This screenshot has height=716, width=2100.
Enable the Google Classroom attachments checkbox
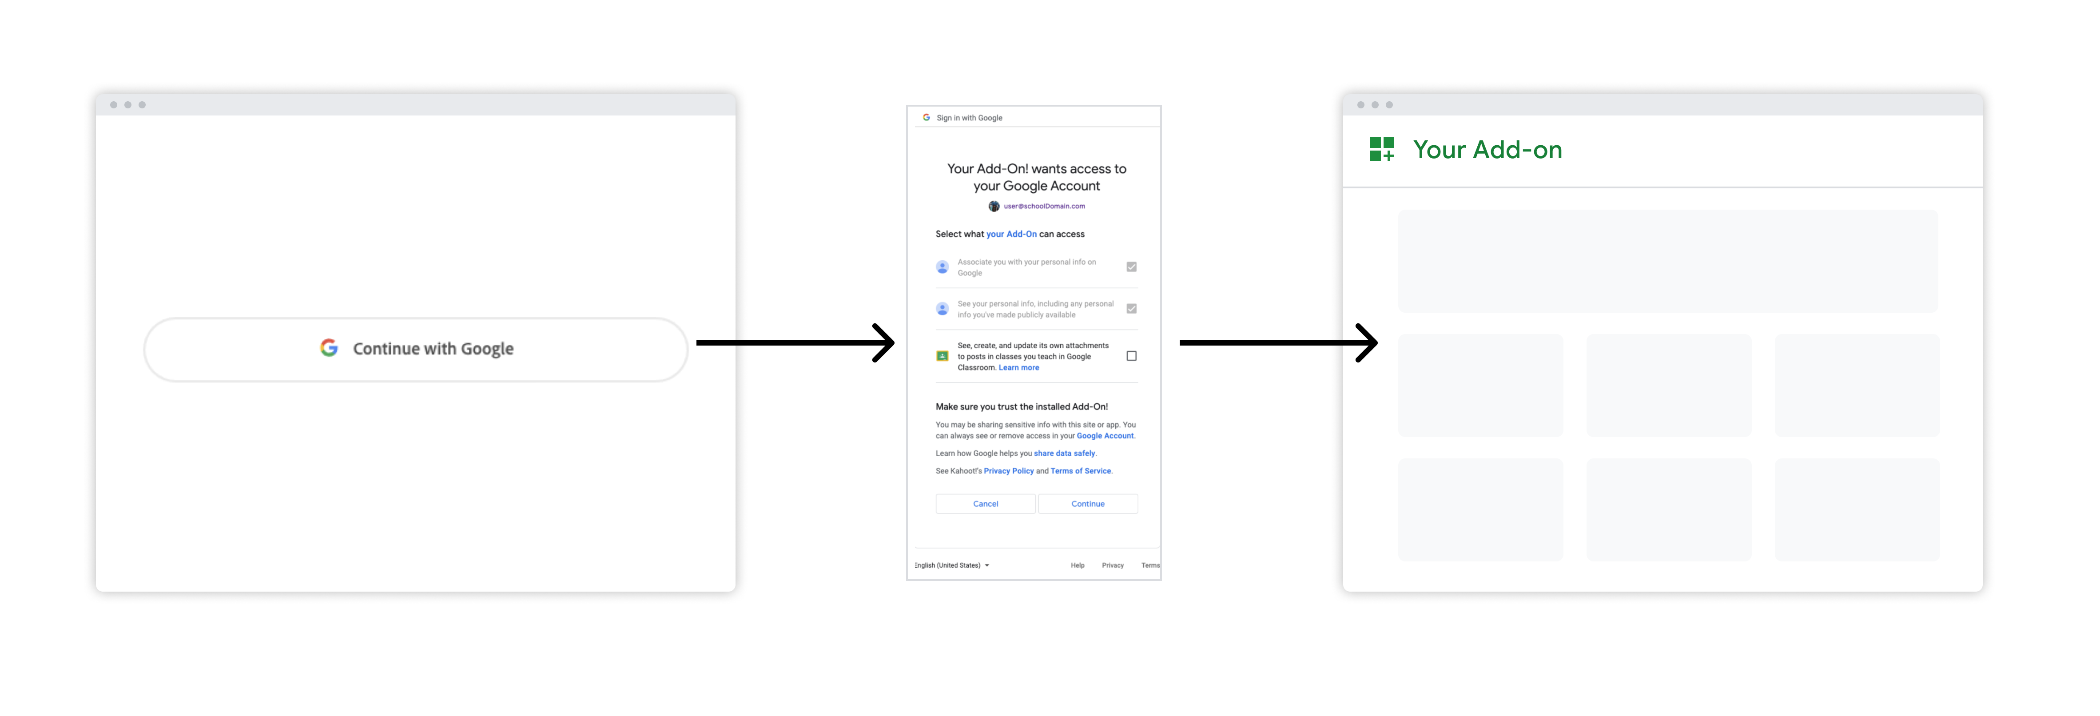pyautogui.click(x=1129, y=354)
